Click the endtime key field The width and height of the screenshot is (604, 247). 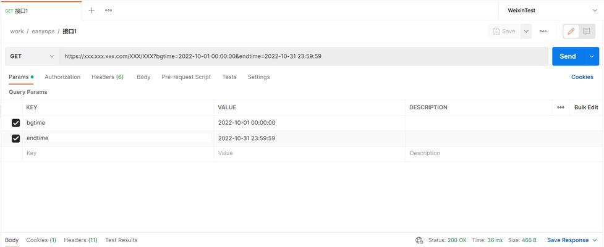[x=118, y=138]
